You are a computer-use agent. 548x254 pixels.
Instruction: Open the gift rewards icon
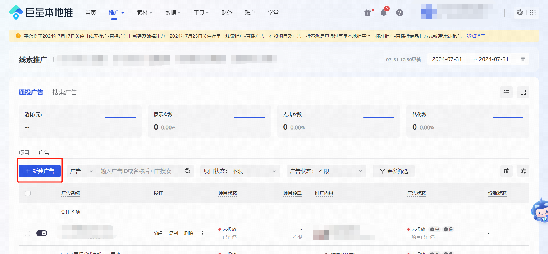(368, 13)
